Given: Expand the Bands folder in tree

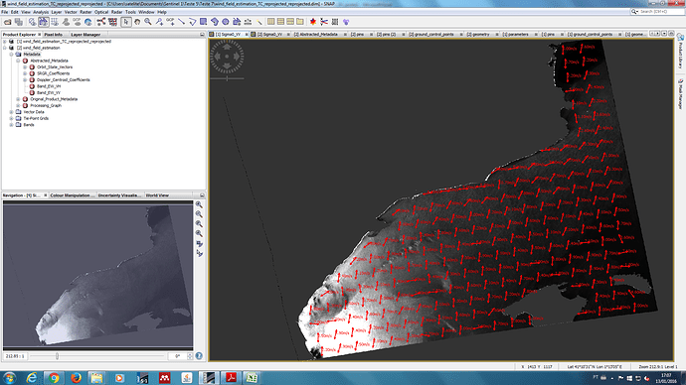Looking at the screenshot, I should pyautogui.click(x=11, y=125).
